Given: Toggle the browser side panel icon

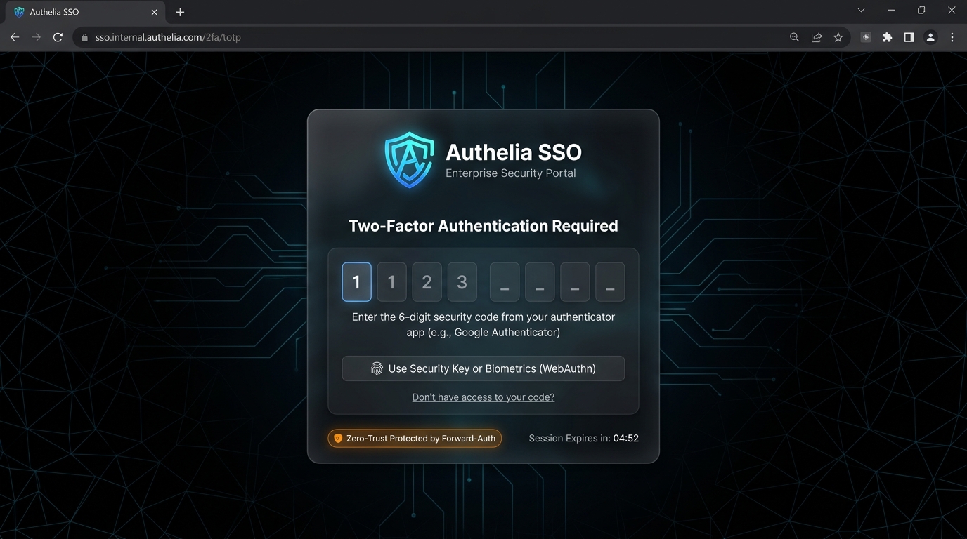Looking at the screenshot, I should pyautogui.click(x=909, y=37).
